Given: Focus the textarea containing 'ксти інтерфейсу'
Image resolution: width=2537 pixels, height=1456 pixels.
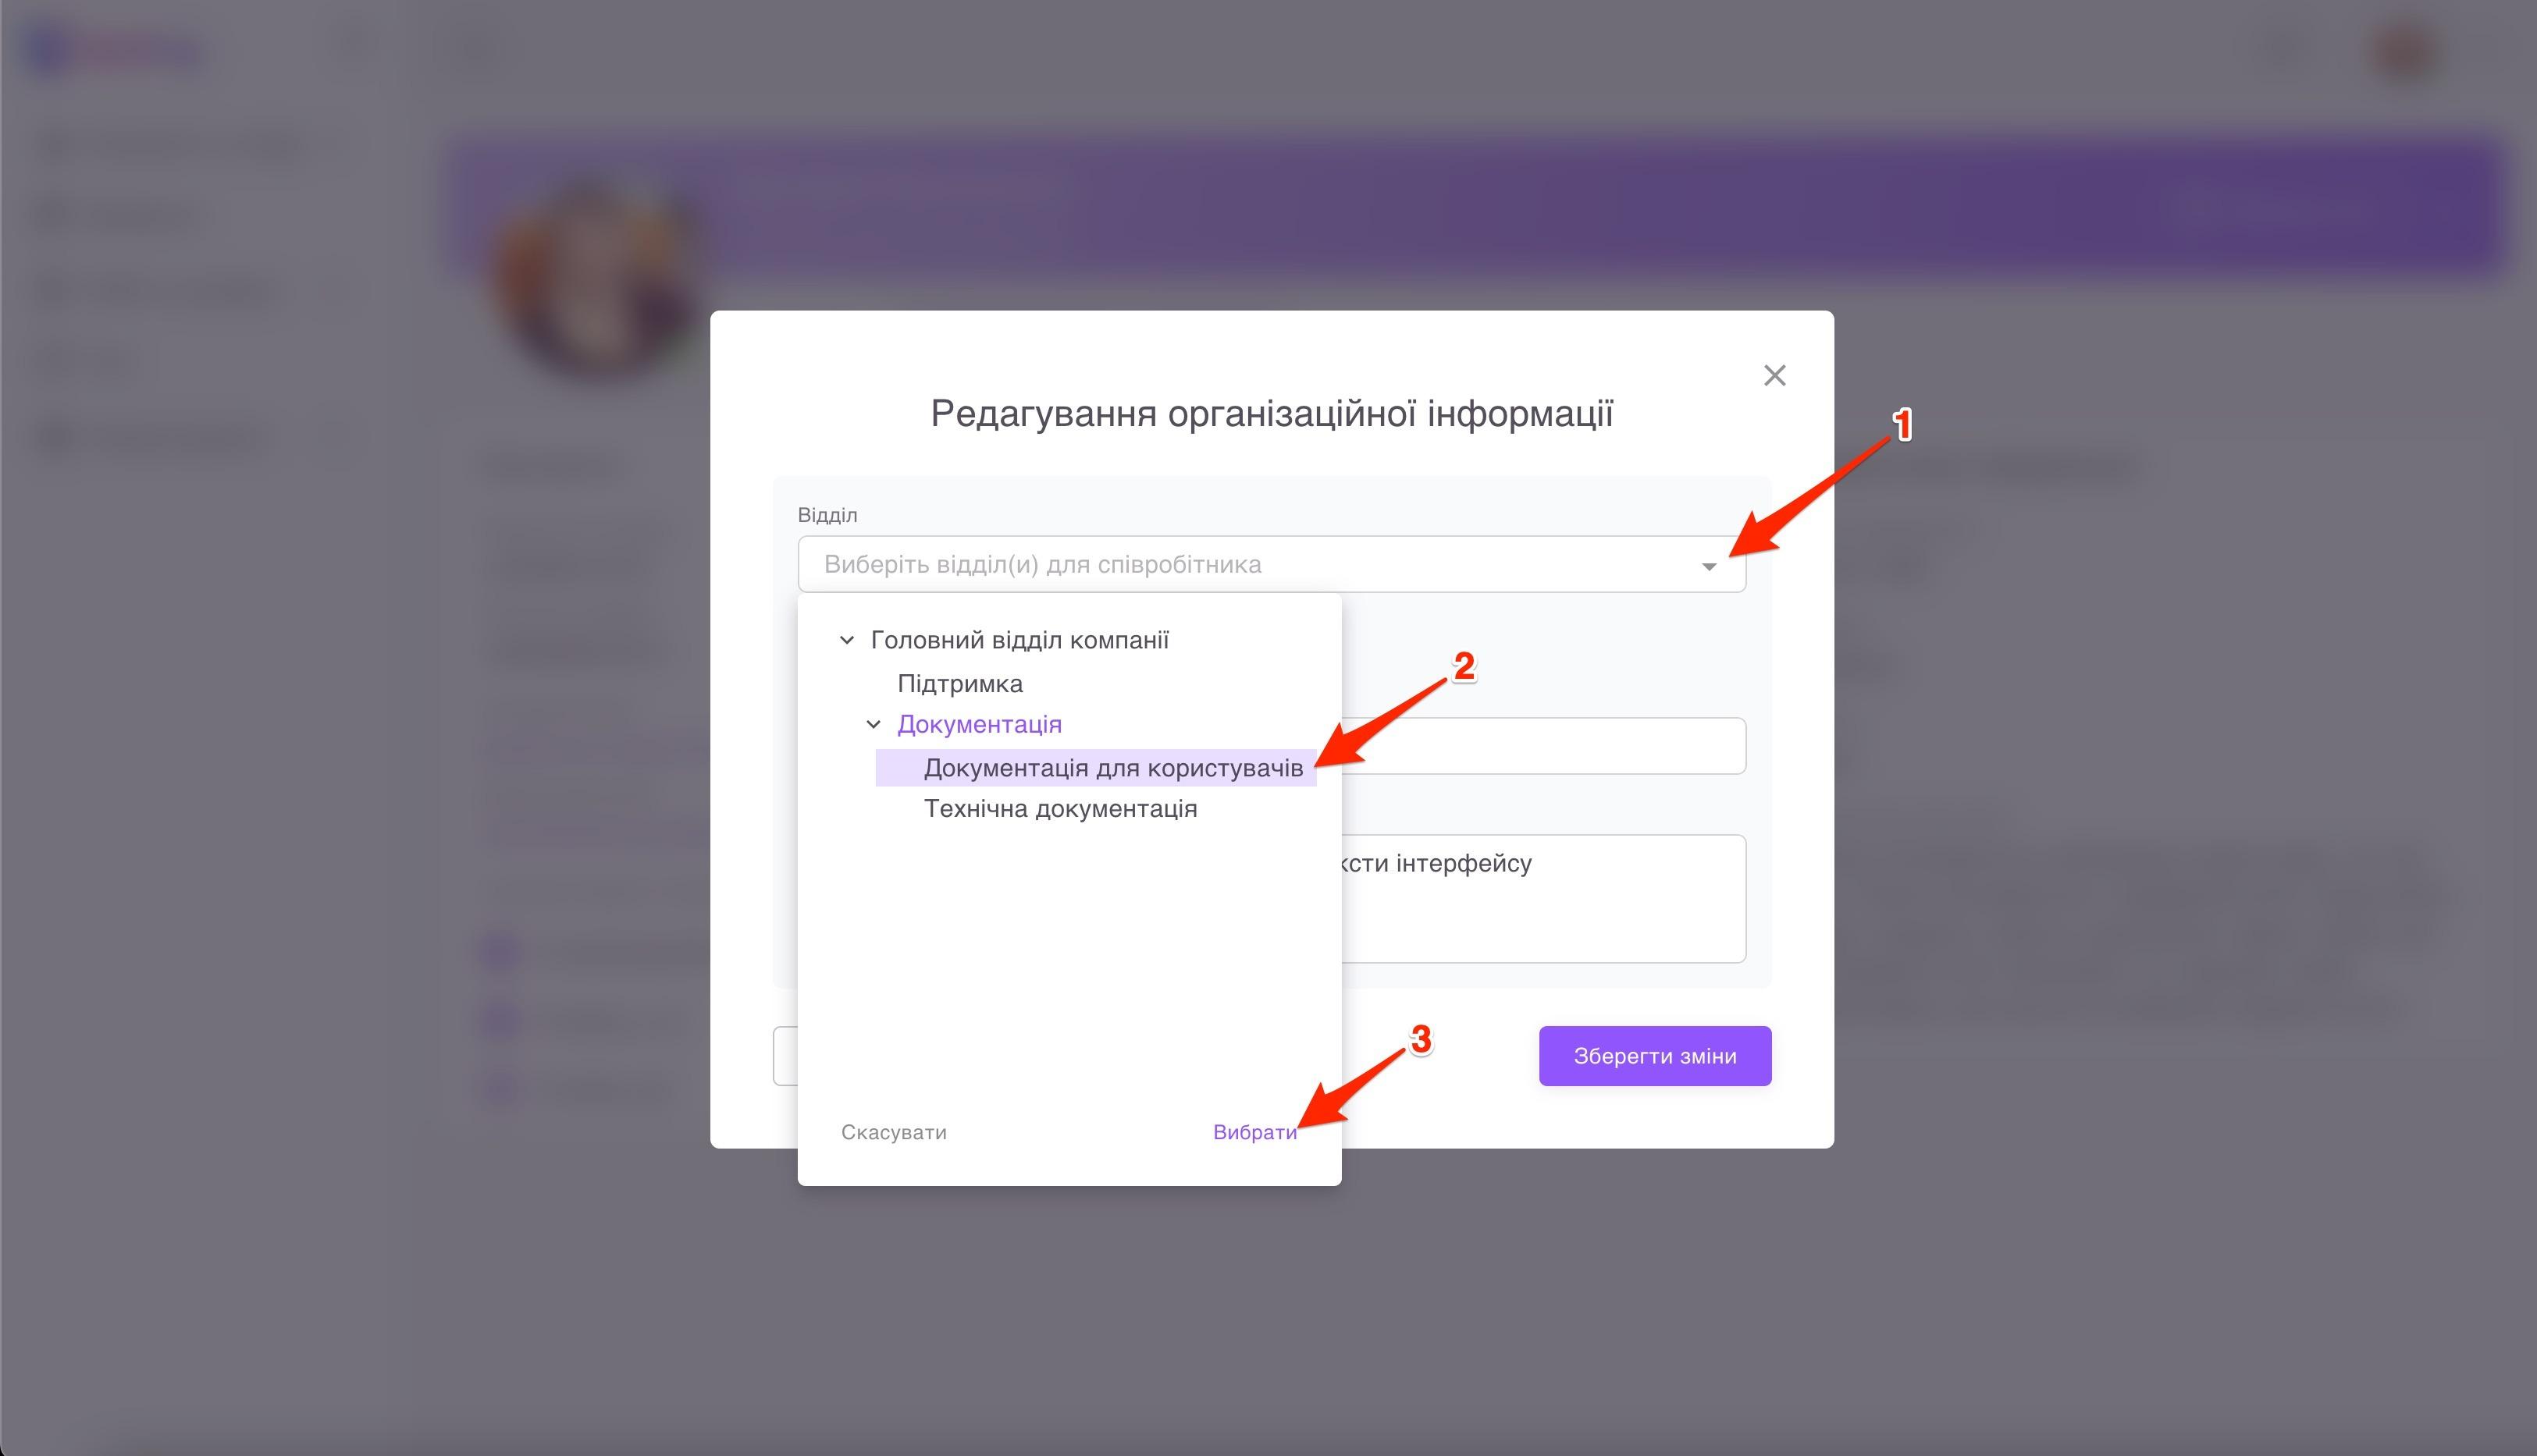Looking at the screenshot, I should coord(1543,899).
